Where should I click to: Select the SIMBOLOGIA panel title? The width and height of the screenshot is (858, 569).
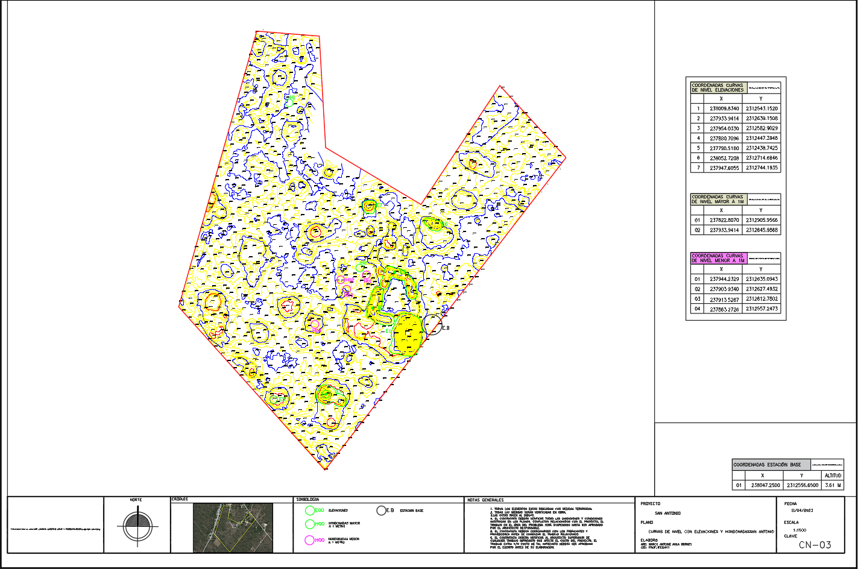coord(307,499)
